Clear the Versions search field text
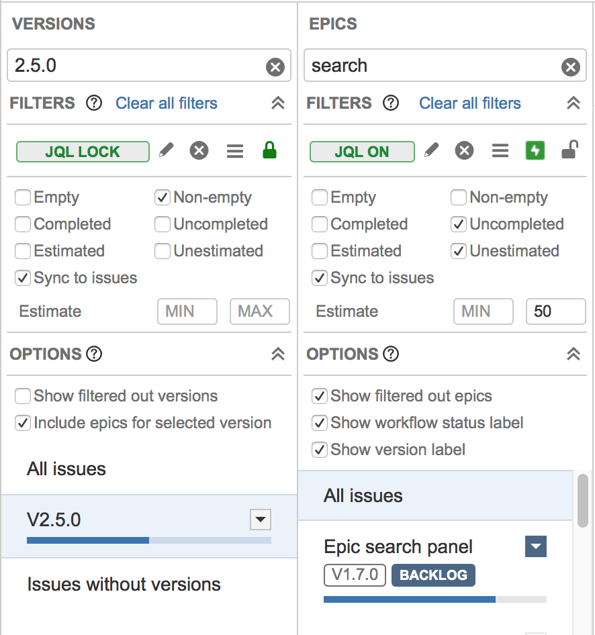595x635 pixels. click(x=275, y=66)
